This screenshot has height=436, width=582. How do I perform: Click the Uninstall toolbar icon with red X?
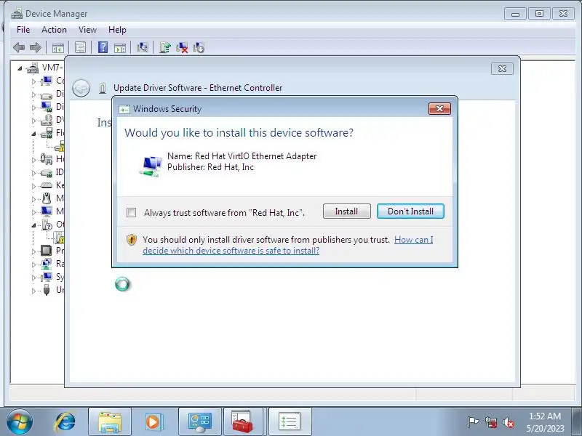pos(182,47)
